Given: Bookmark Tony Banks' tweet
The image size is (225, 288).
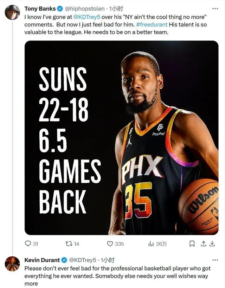Looking at the screenshot, I should 192,244.
